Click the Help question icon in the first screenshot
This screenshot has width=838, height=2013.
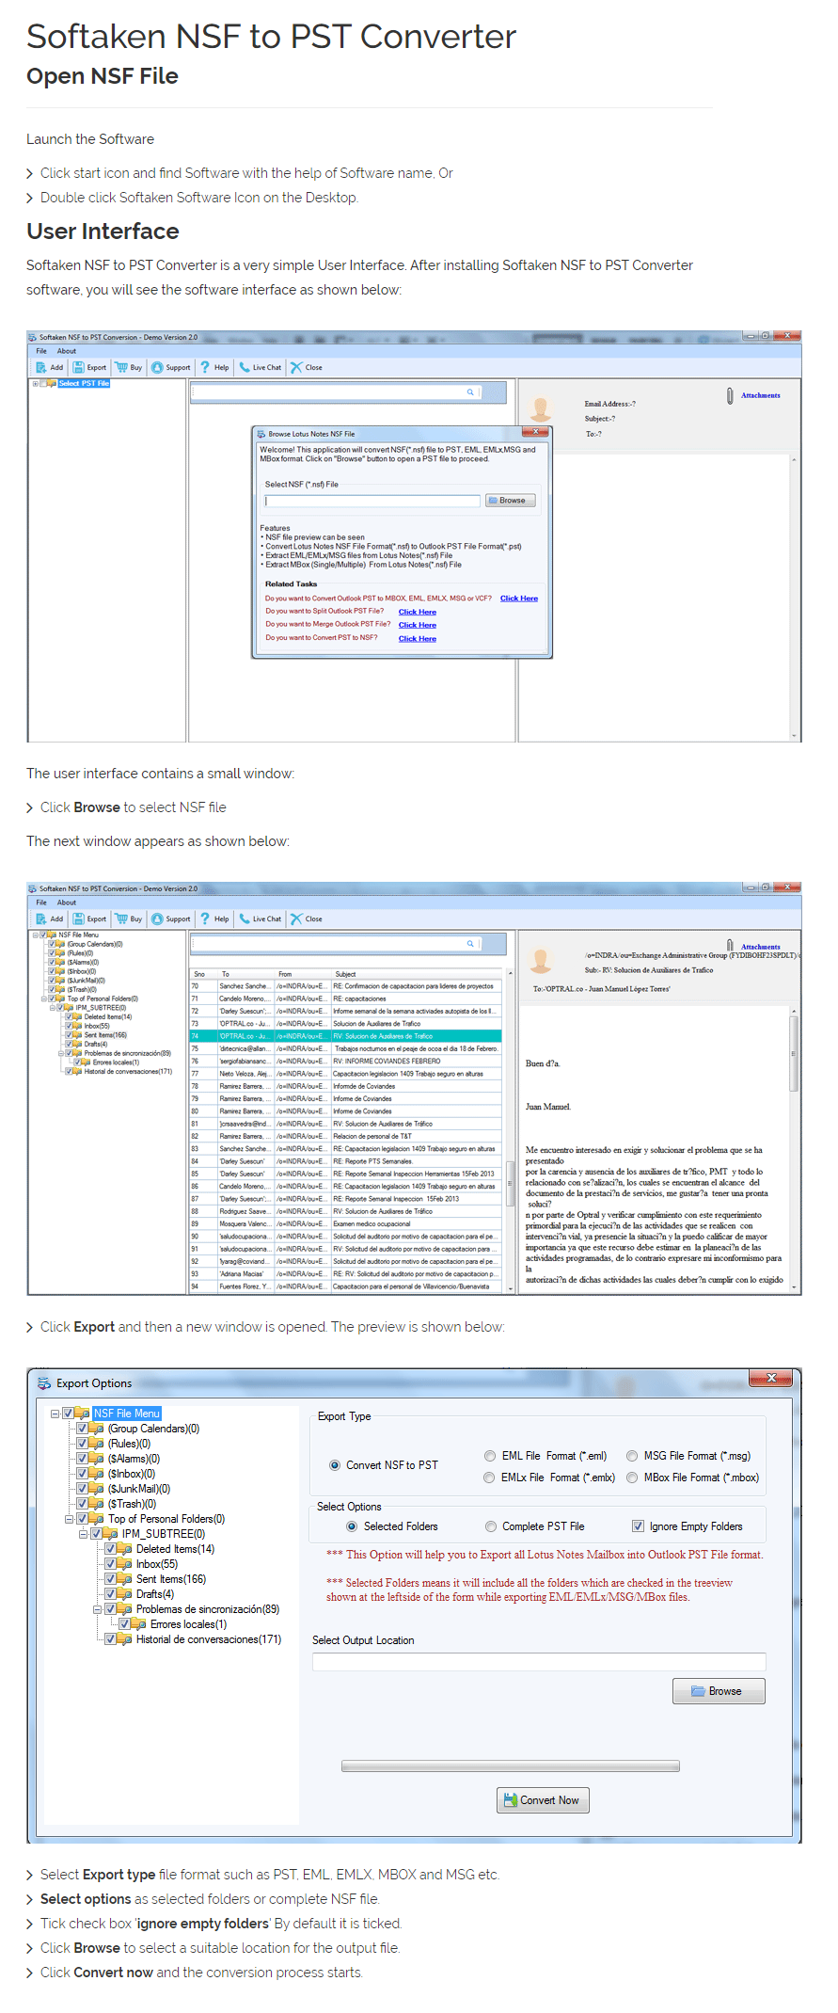(x=205, y=367)
